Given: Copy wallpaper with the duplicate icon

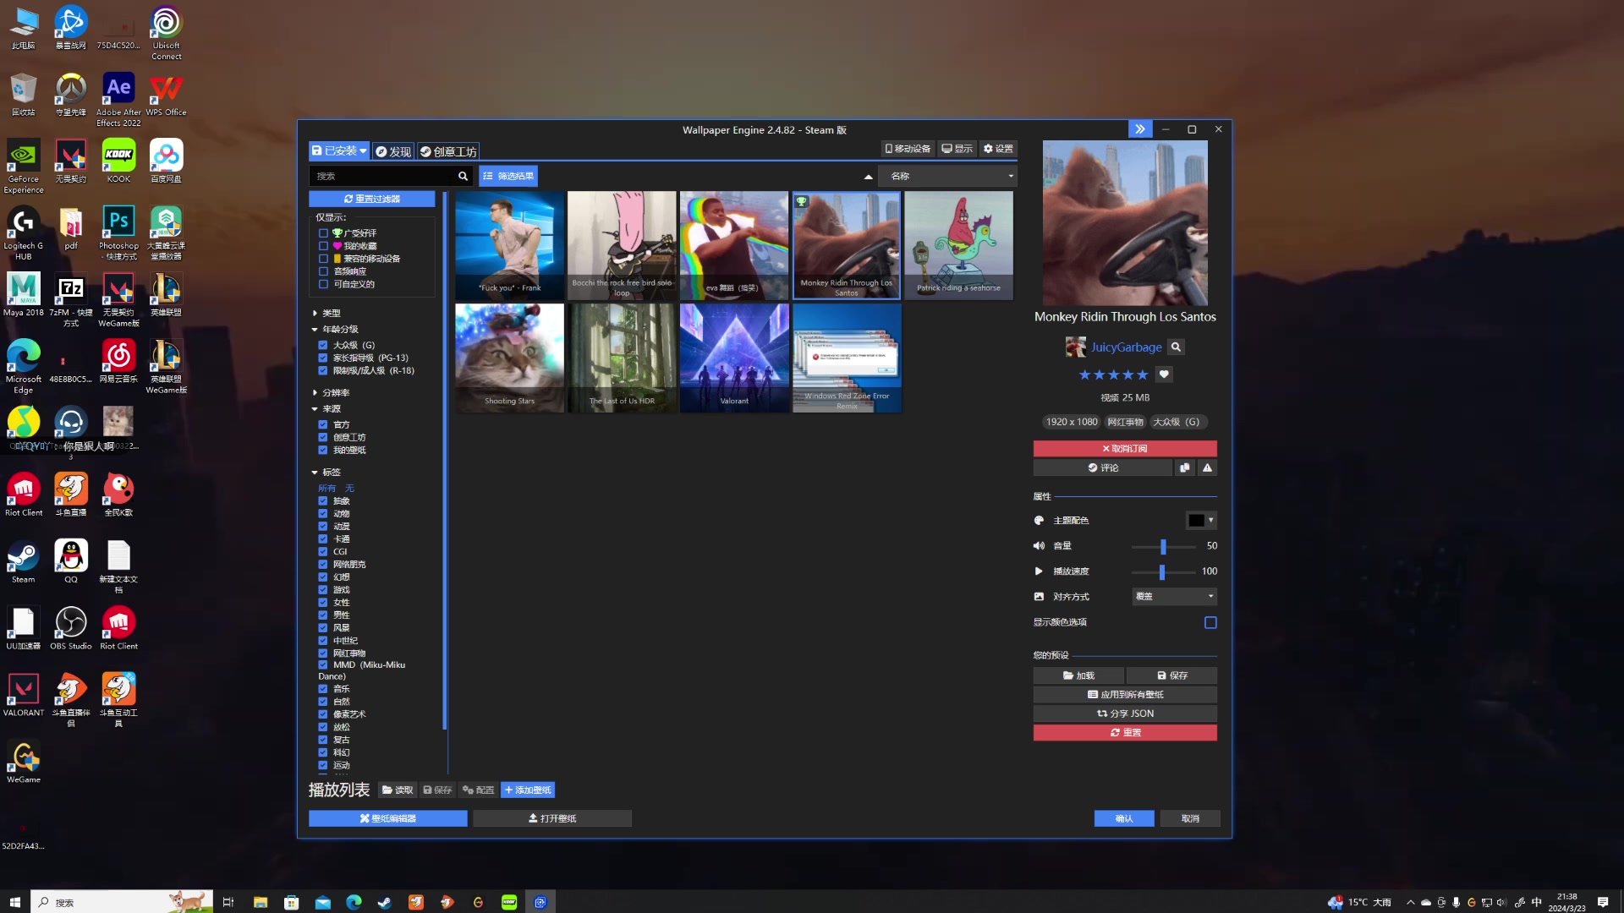Looking at the screenshot, I should point(1184,467).
